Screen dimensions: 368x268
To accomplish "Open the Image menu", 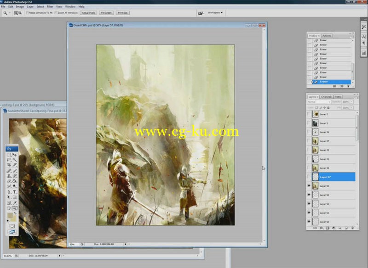I will coord(20,7).
